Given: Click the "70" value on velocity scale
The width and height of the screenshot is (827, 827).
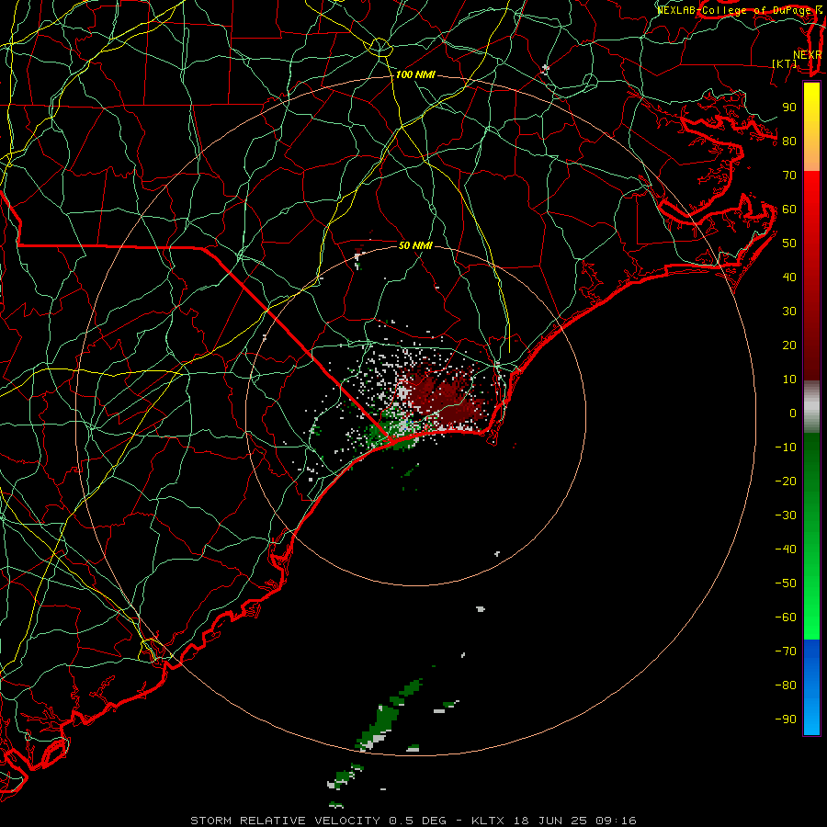Looking at the screenshot, I should tap(789, 176).
